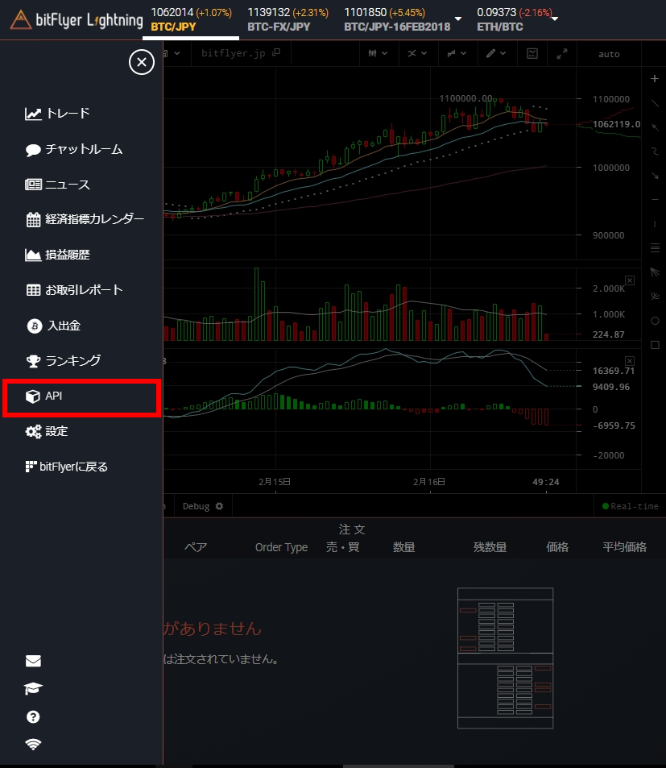This screenshot has width=666, height=768.
Task: Click the 売・買 column header
Action: [343, 547]
